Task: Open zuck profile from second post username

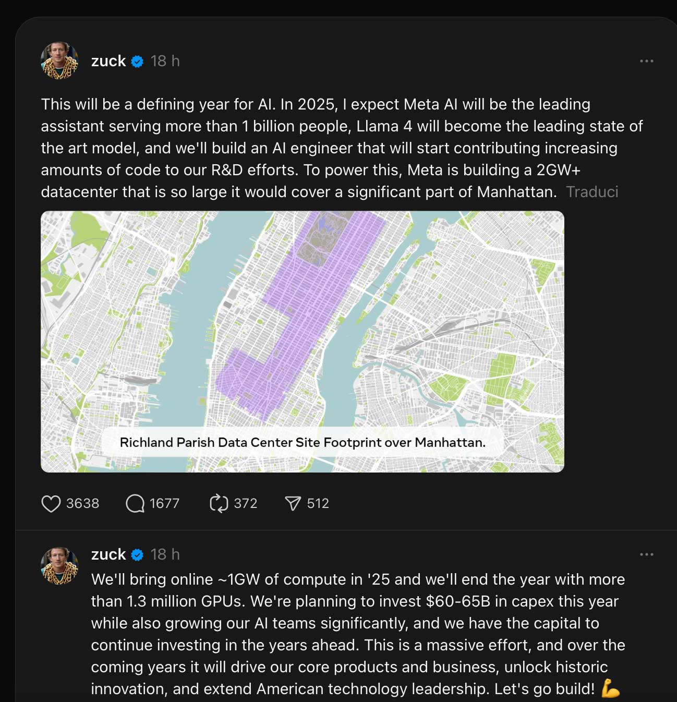Action: tap(108, 554)
